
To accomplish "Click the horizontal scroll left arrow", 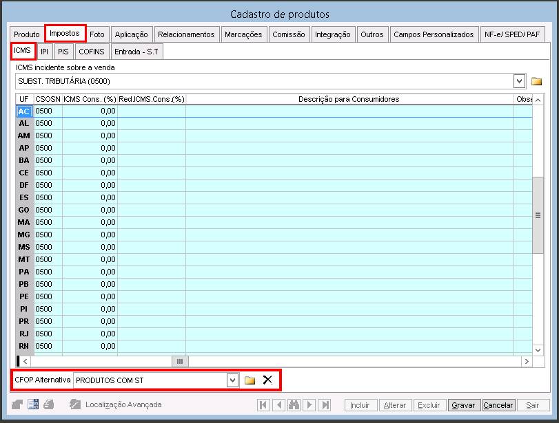I will pyautogui.click(x=25, y=362).
